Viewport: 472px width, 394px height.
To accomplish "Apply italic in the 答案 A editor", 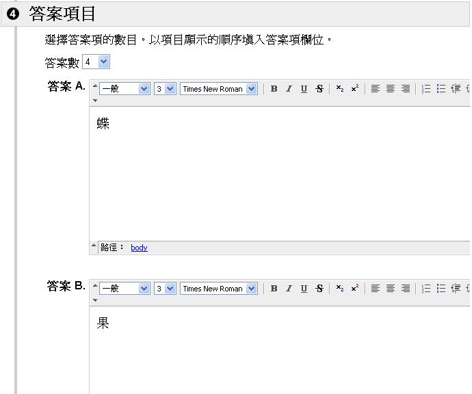I will (289, 89).
